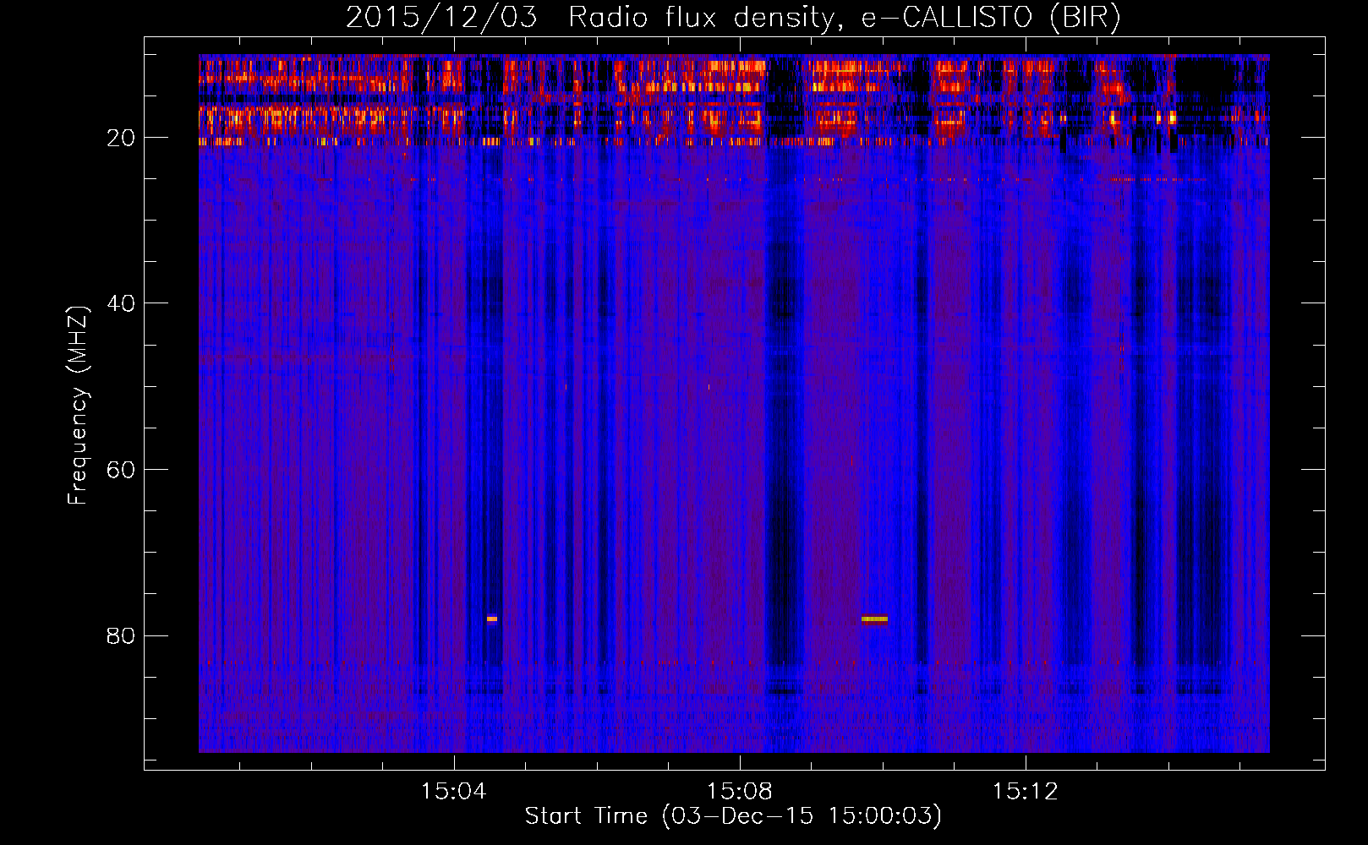Click the "Frequency (MHZ)" y-axis label
The image size is (1368, 845).
click(x=77, y=406)
